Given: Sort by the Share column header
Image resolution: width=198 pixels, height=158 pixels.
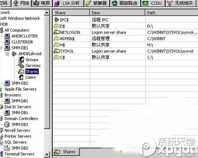Looking at the screenshot, I should point(71,13).
